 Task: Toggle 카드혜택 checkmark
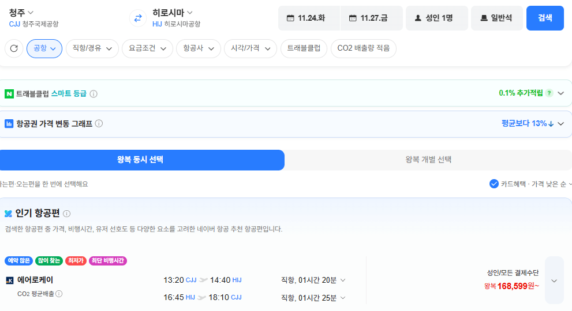coord(494,184)
